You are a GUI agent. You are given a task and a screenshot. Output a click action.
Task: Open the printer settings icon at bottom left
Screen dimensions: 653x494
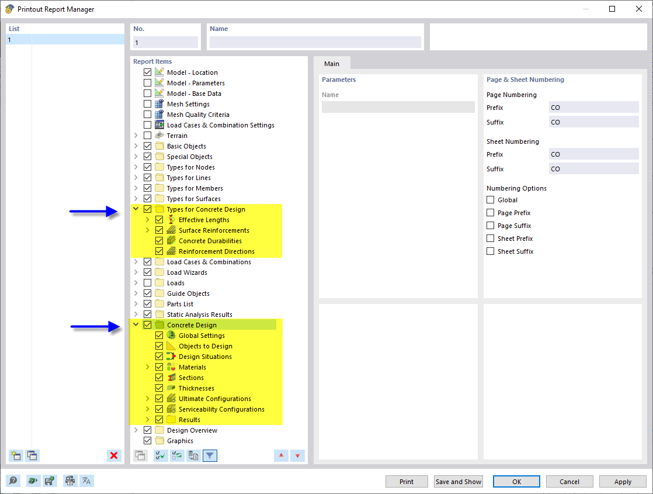coord(70,481)
